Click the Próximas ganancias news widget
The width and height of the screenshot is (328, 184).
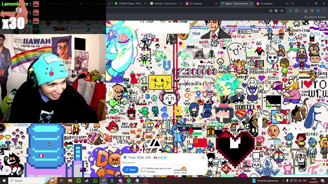[265, 181]
